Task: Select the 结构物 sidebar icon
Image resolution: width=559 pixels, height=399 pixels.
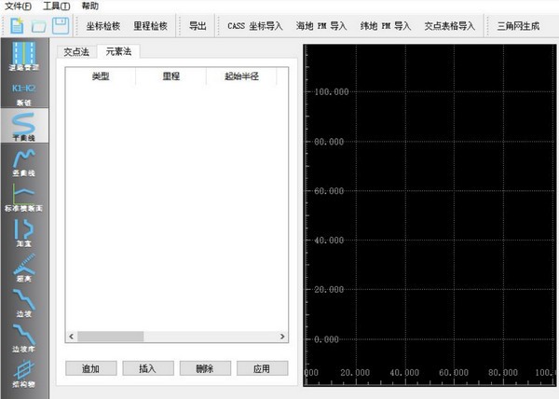Action: [24, 374]
